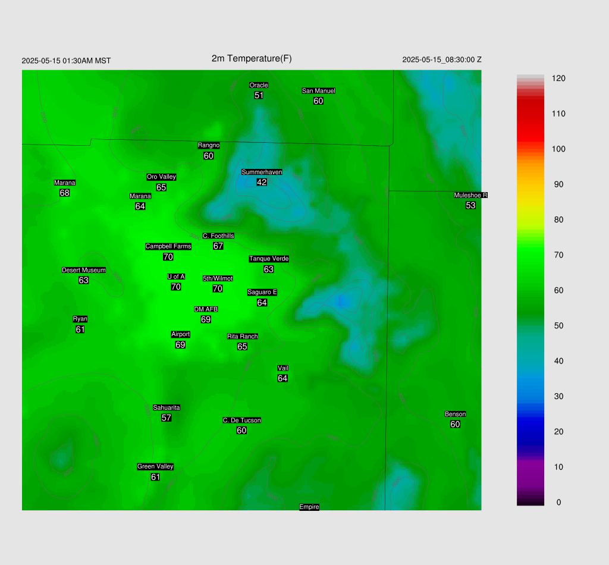Image resolution: width=609 pixels, height=565 pixels.
Task: Select the Oracle station label
Action: 259,86
